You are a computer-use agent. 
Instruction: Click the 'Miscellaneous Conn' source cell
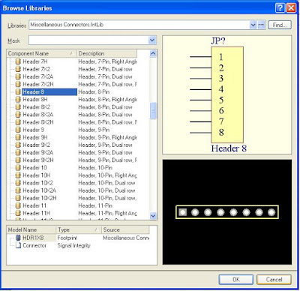click(126, 238)
